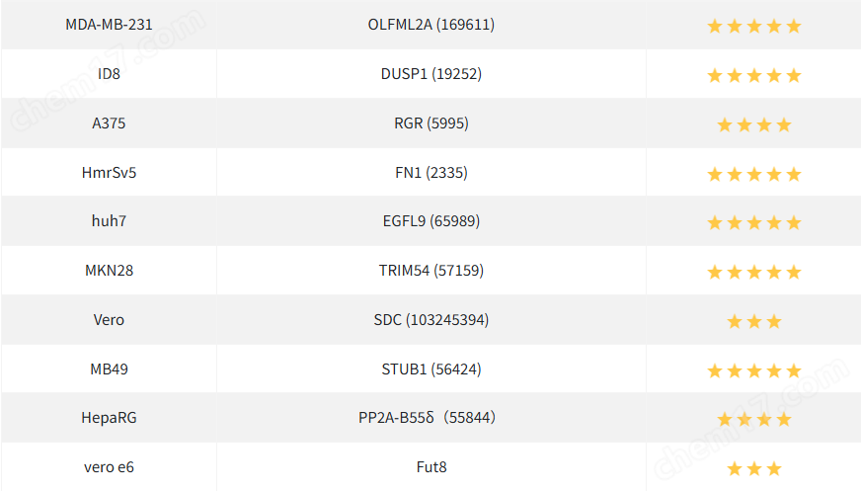Click the star rating in MDA-MB-231 row
The image size is (861, 491).
tap(753, 26)
